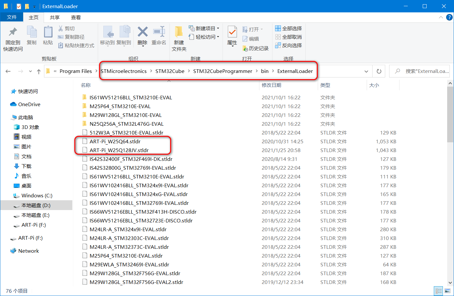
Task: Select all items with 全部选择
Action: coord(289,28)
